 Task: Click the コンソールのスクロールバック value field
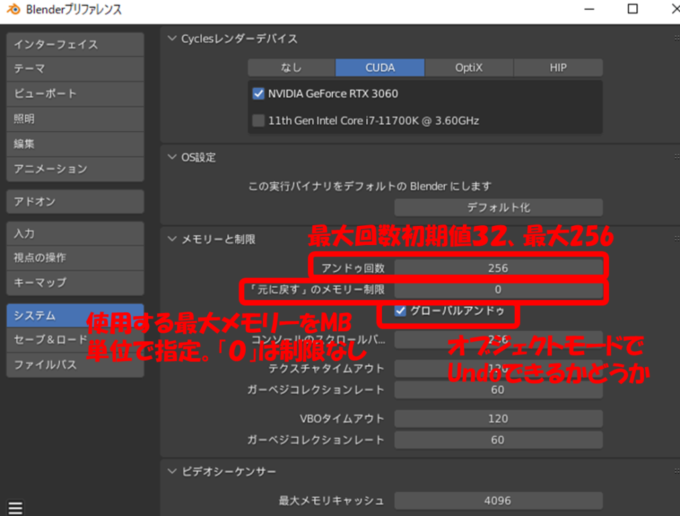pos(498,339)
